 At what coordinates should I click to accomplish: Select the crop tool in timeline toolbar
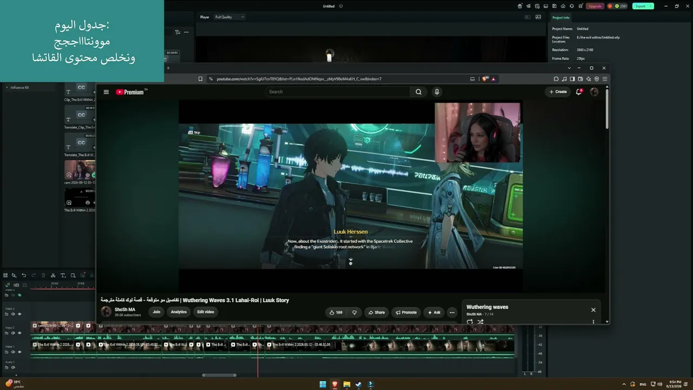coord(73,275)
